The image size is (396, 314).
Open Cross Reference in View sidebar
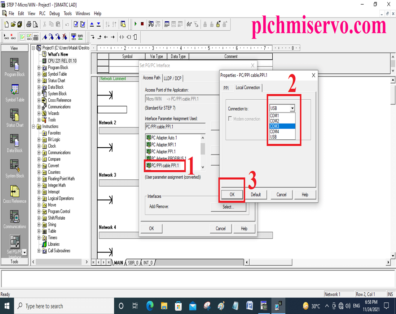coord(15,194)
